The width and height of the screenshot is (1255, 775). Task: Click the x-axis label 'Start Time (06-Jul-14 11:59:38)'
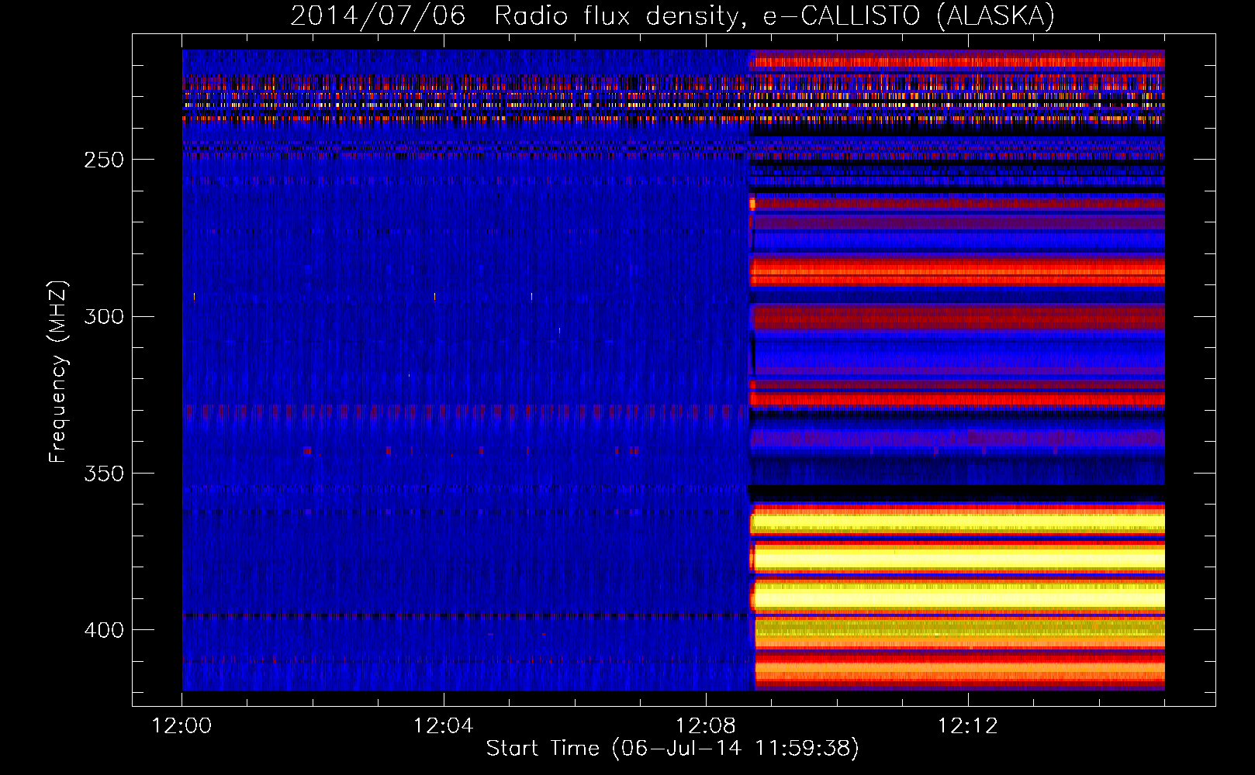click(x=672, y=749)
